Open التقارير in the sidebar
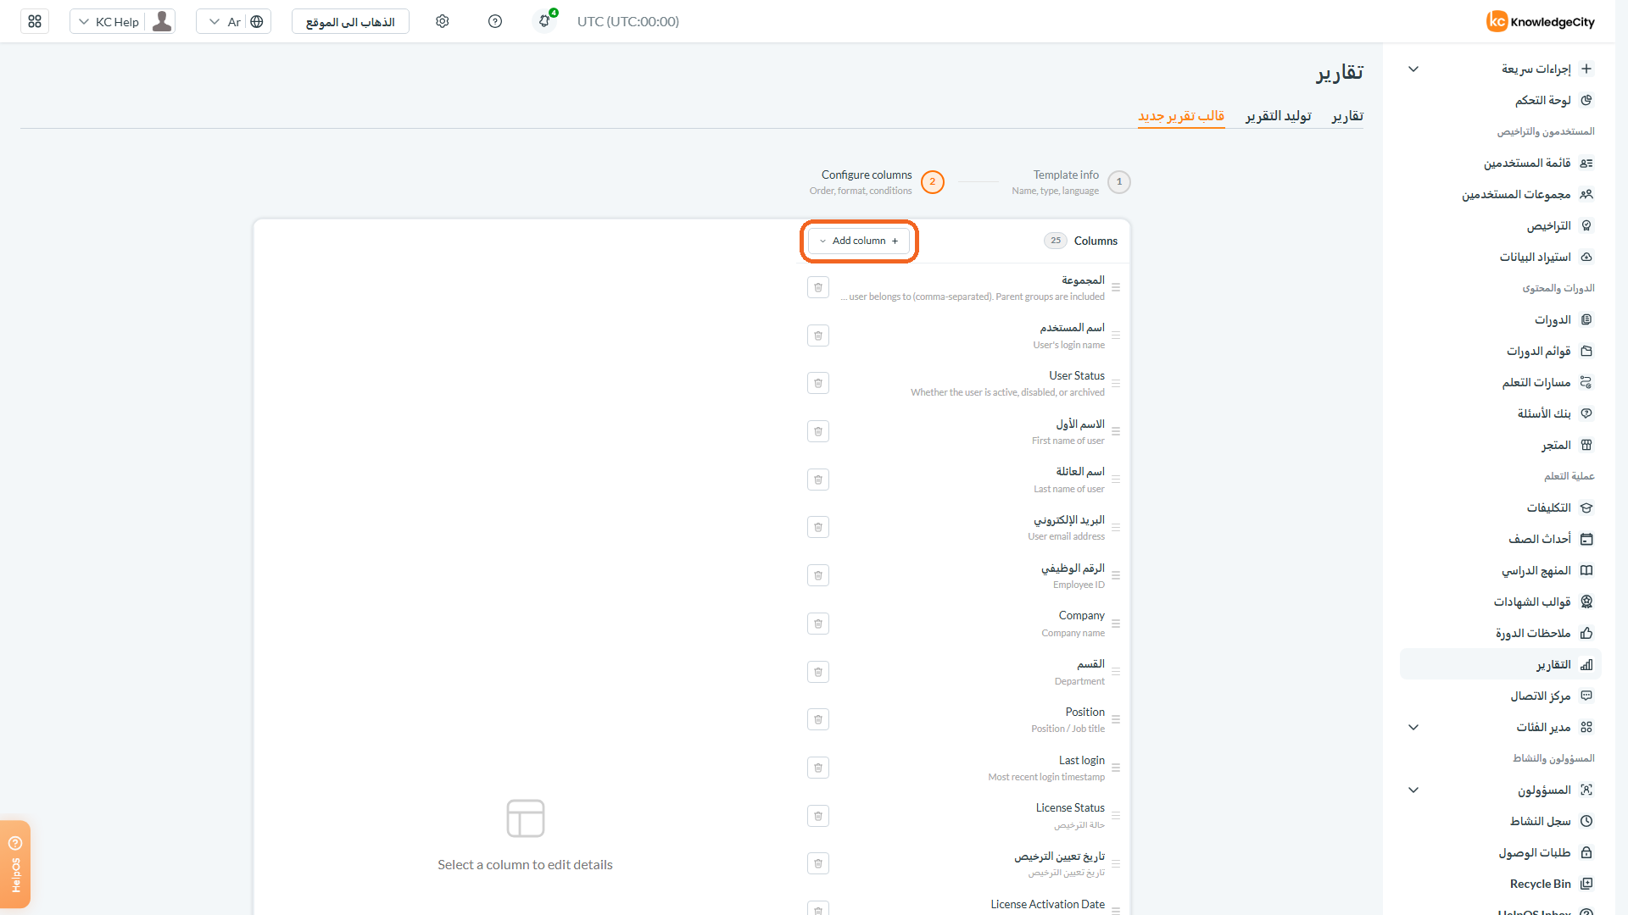 point(1501,664)
